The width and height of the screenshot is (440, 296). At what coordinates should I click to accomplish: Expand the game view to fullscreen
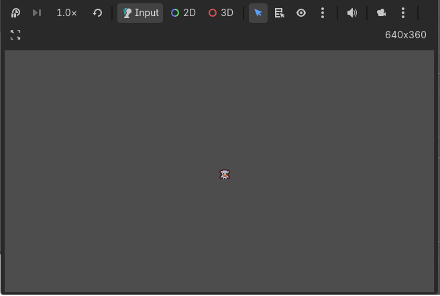15,35
